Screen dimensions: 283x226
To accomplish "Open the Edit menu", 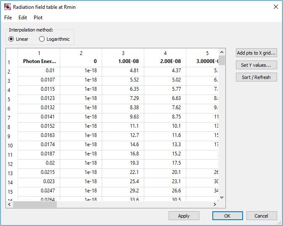I will click(23, 18).
